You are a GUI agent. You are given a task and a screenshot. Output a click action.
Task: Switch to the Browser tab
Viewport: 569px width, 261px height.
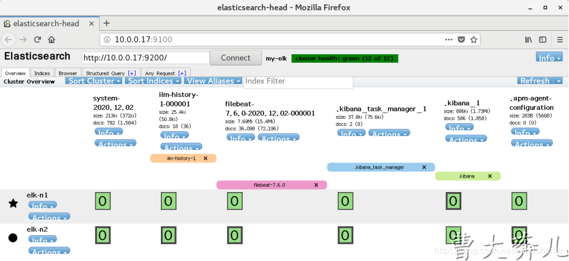pyautogui.click(x=68, y=73)
